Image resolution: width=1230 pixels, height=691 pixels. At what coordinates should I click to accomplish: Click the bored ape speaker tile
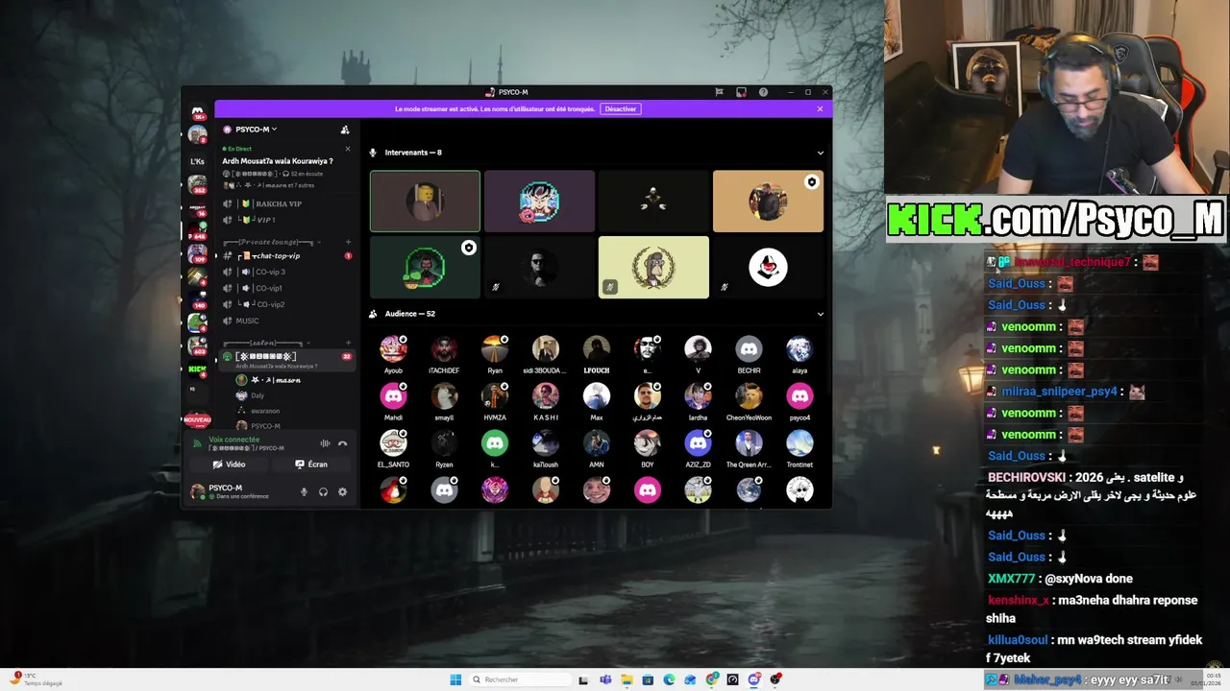[653, 267]
